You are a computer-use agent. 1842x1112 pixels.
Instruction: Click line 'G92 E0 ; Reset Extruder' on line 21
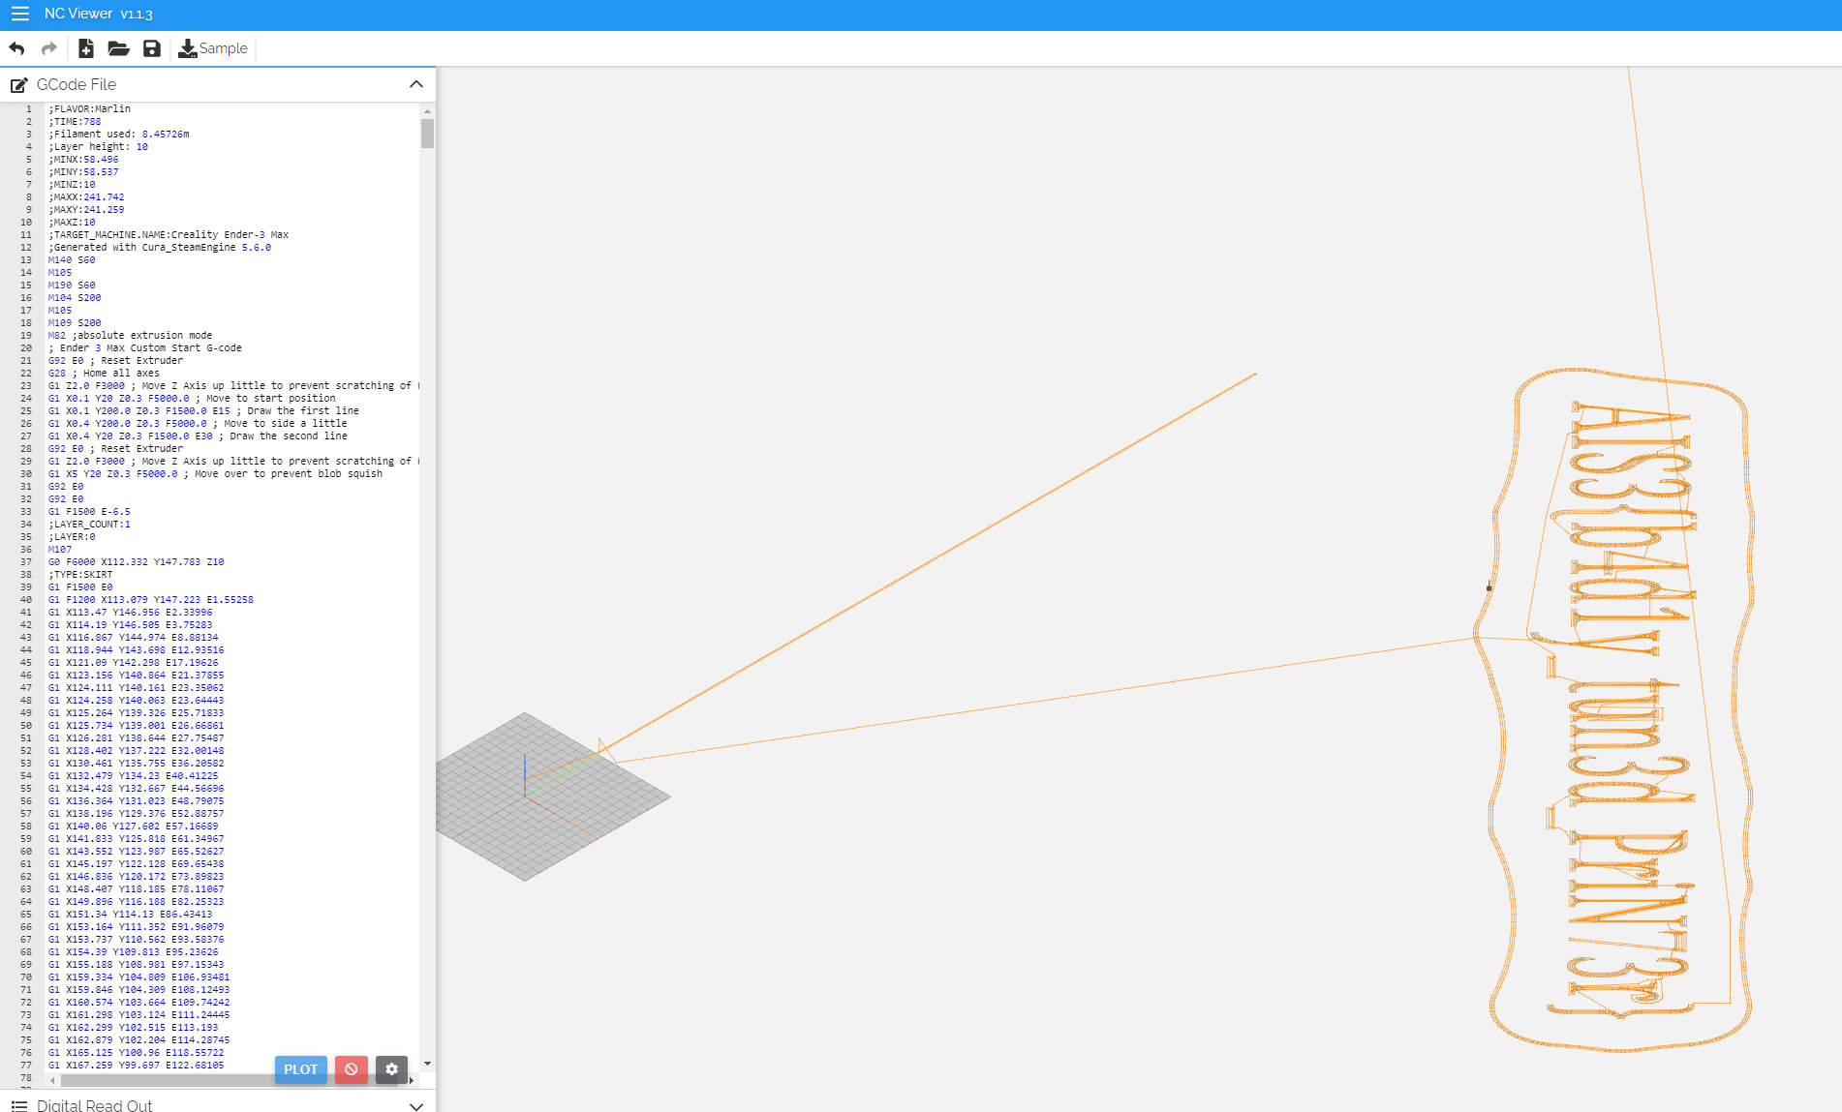point(115,361)
